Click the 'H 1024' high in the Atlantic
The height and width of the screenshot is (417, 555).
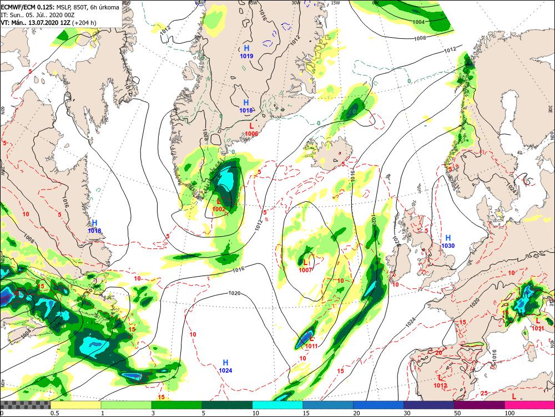[x=225, y=367]
